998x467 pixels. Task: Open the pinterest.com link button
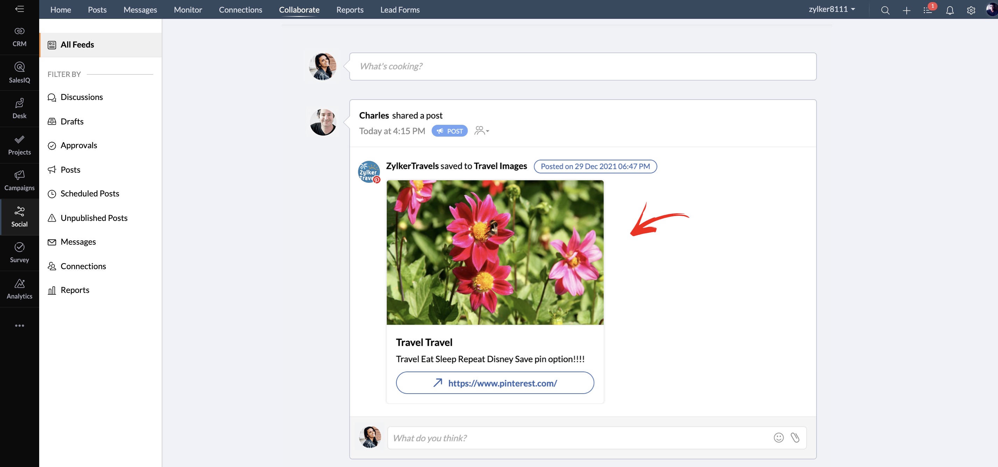tap(495, 383)
